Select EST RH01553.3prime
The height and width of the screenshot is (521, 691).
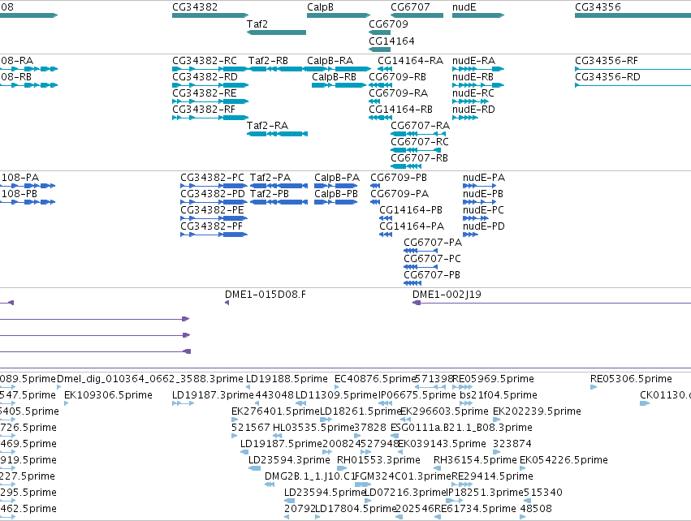379,461
